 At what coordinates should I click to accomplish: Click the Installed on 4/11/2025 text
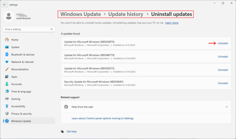(124, 45)
